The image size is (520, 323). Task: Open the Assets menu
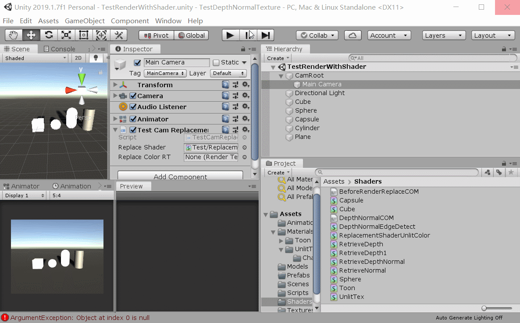48,21
